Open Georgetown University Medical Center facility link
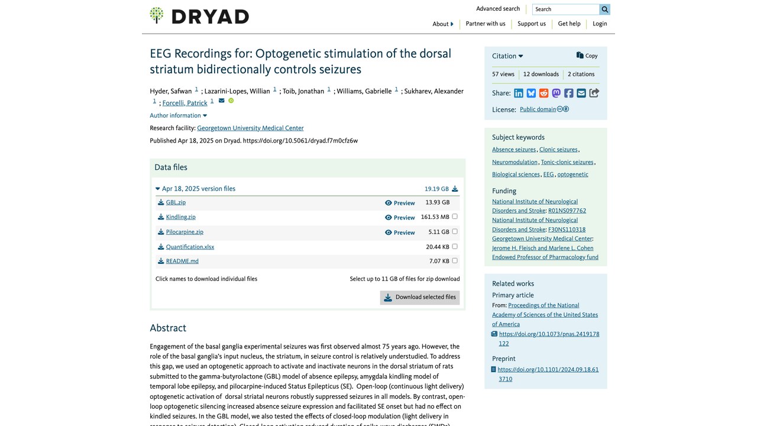The width and height of the screenshot is (757, 426). point(250,128)
